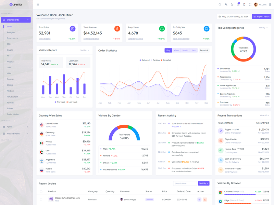Open Analytics in the sidebar
The width and height of the screenshot is (274, 205).
tap(11, 32)
